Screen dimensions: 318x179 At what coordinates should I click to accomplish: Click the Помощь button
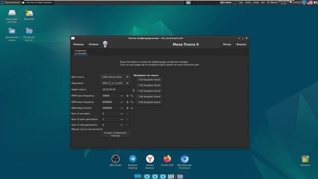coord(79,44)
